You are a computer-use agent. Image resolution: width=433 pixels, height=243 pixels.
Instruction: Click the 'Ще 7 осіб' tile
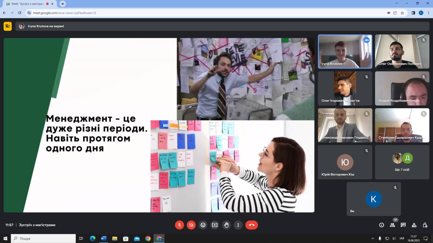[402, 162]
